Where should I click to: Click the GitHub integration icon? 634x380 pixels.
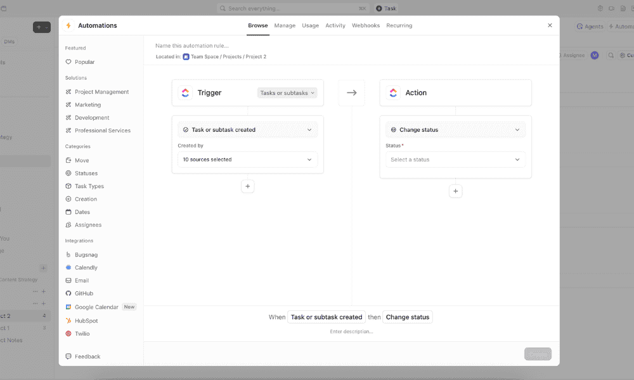click(x=68, y=293)
